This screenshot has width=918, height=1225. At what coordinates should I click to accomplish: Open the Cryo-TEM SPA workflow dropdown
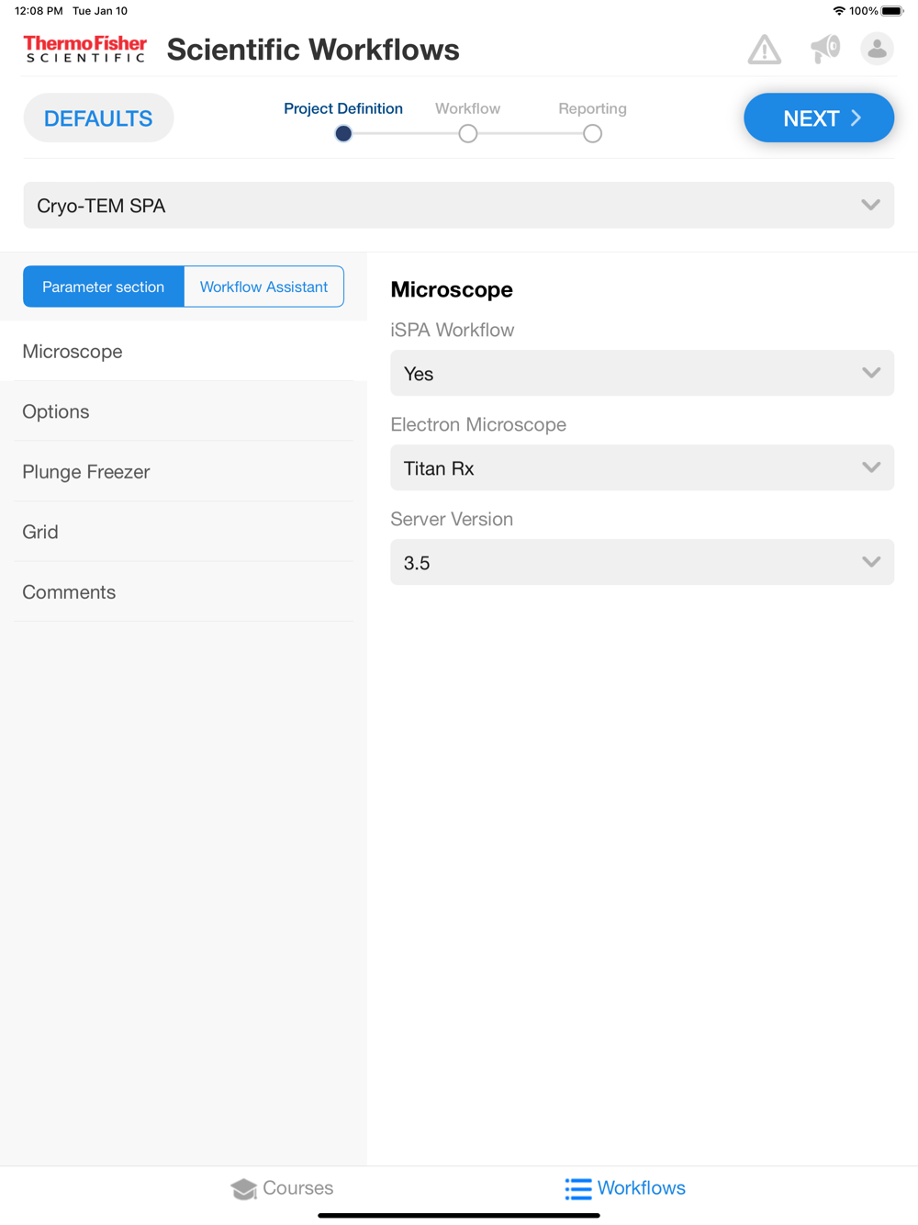pos(459,205)
